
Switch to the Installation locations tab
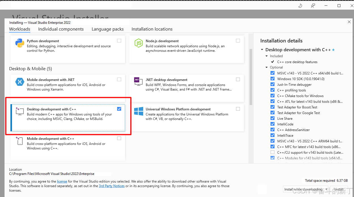pyautogui.click(x=152, y=29)
